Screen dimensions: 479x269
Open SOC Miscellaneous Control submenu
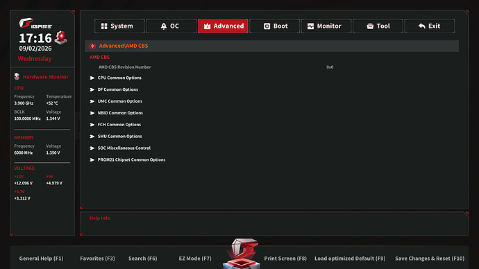(124, 148)
